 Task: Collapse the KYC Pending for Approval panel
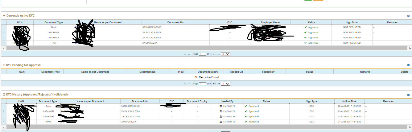click(x=408, y=65)
